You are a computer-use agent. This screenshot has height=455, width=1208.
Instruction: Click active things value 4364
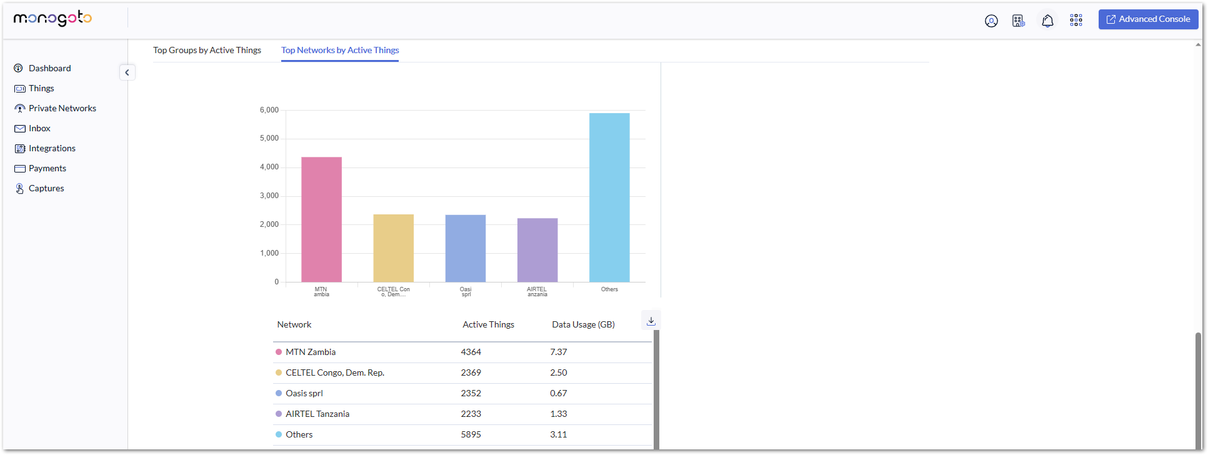471,352
